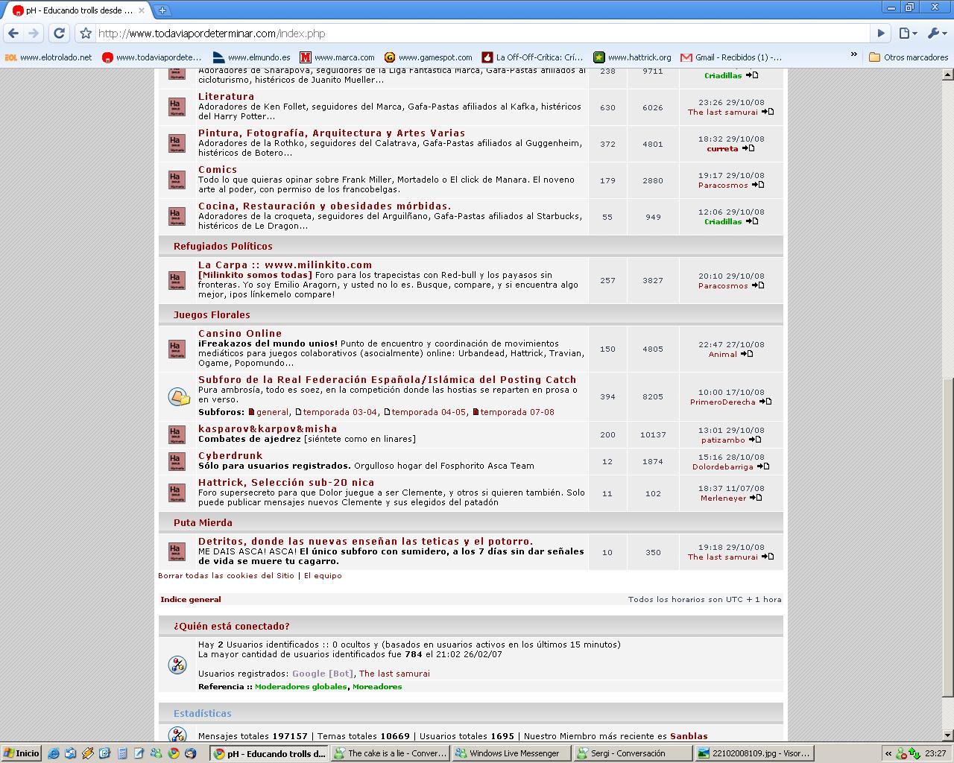Expand hidden bookmarks overflow chevron
Viewport: 954px width, 763px height.
[854, 55]
